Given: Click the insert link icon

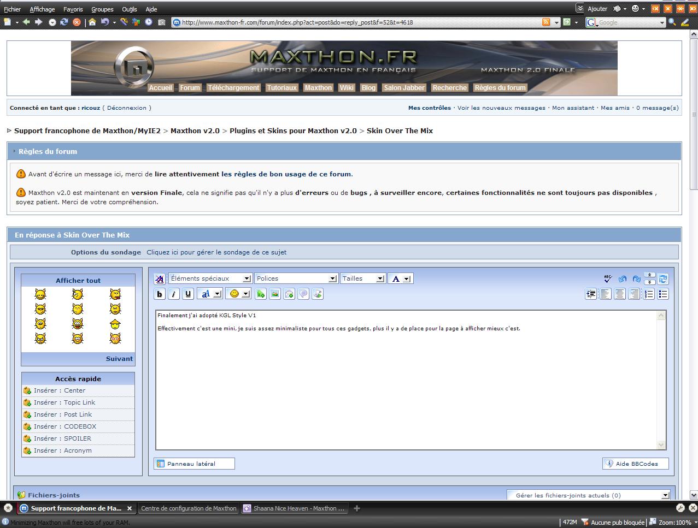Looking at the screenshot, I should point(261,294).
